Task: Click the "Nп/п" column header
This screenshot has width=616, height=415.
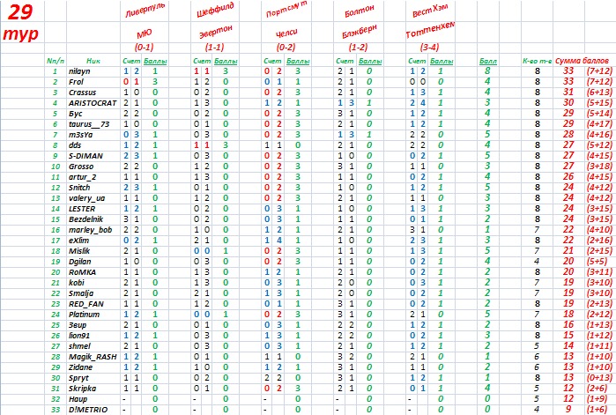Action: (x=55, y=61)
